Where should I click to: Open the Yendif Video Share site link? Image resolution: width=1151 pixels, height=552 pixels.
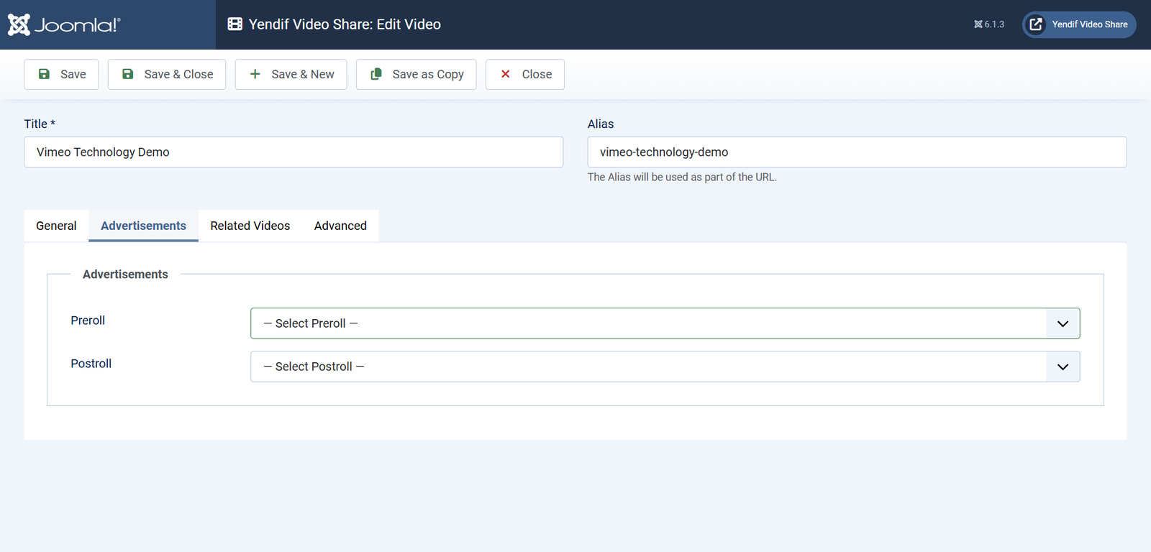pyautogui.click(x=1079, y=24)
